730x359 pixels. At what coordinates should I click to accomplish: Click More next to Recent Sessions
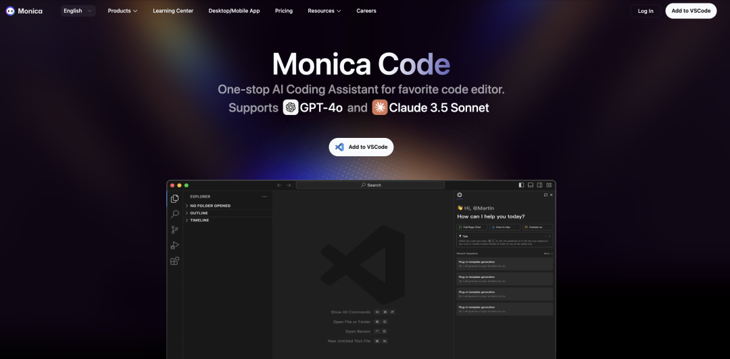point(548,254)
